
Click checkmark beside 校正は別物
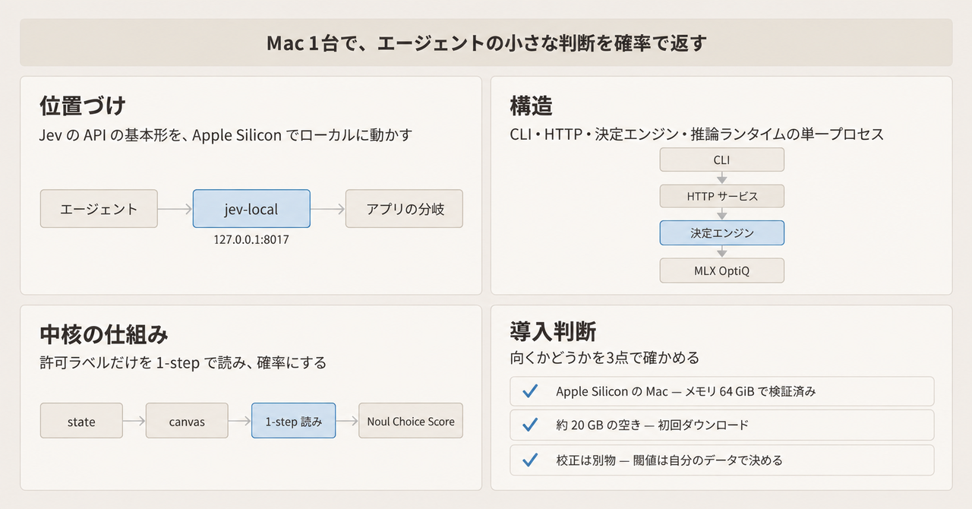click(x=530, y=460)
